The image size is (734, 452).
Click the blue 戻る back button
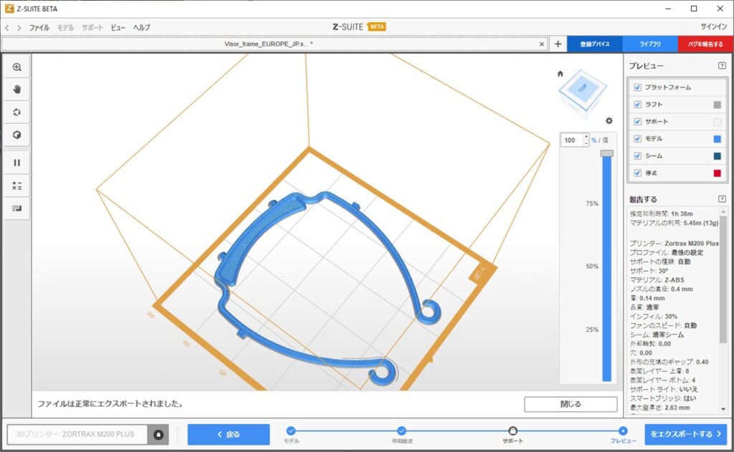[229, 434]
